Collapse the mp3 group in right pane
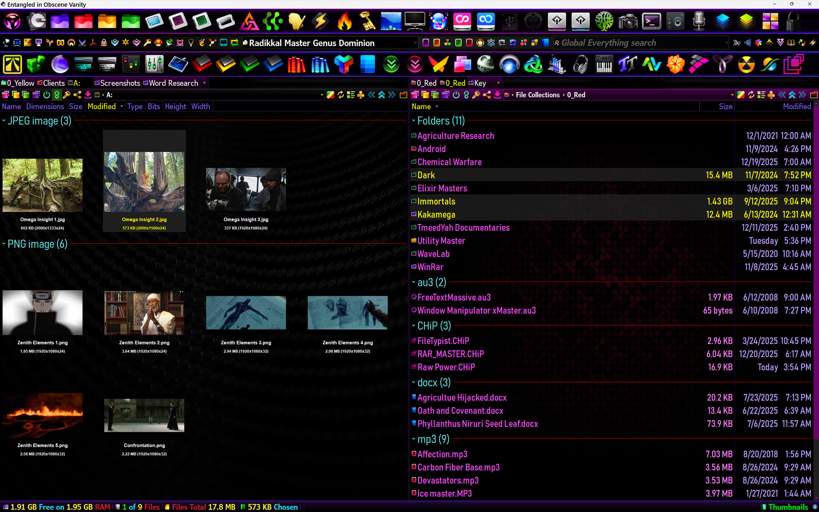 pos(413,439)
